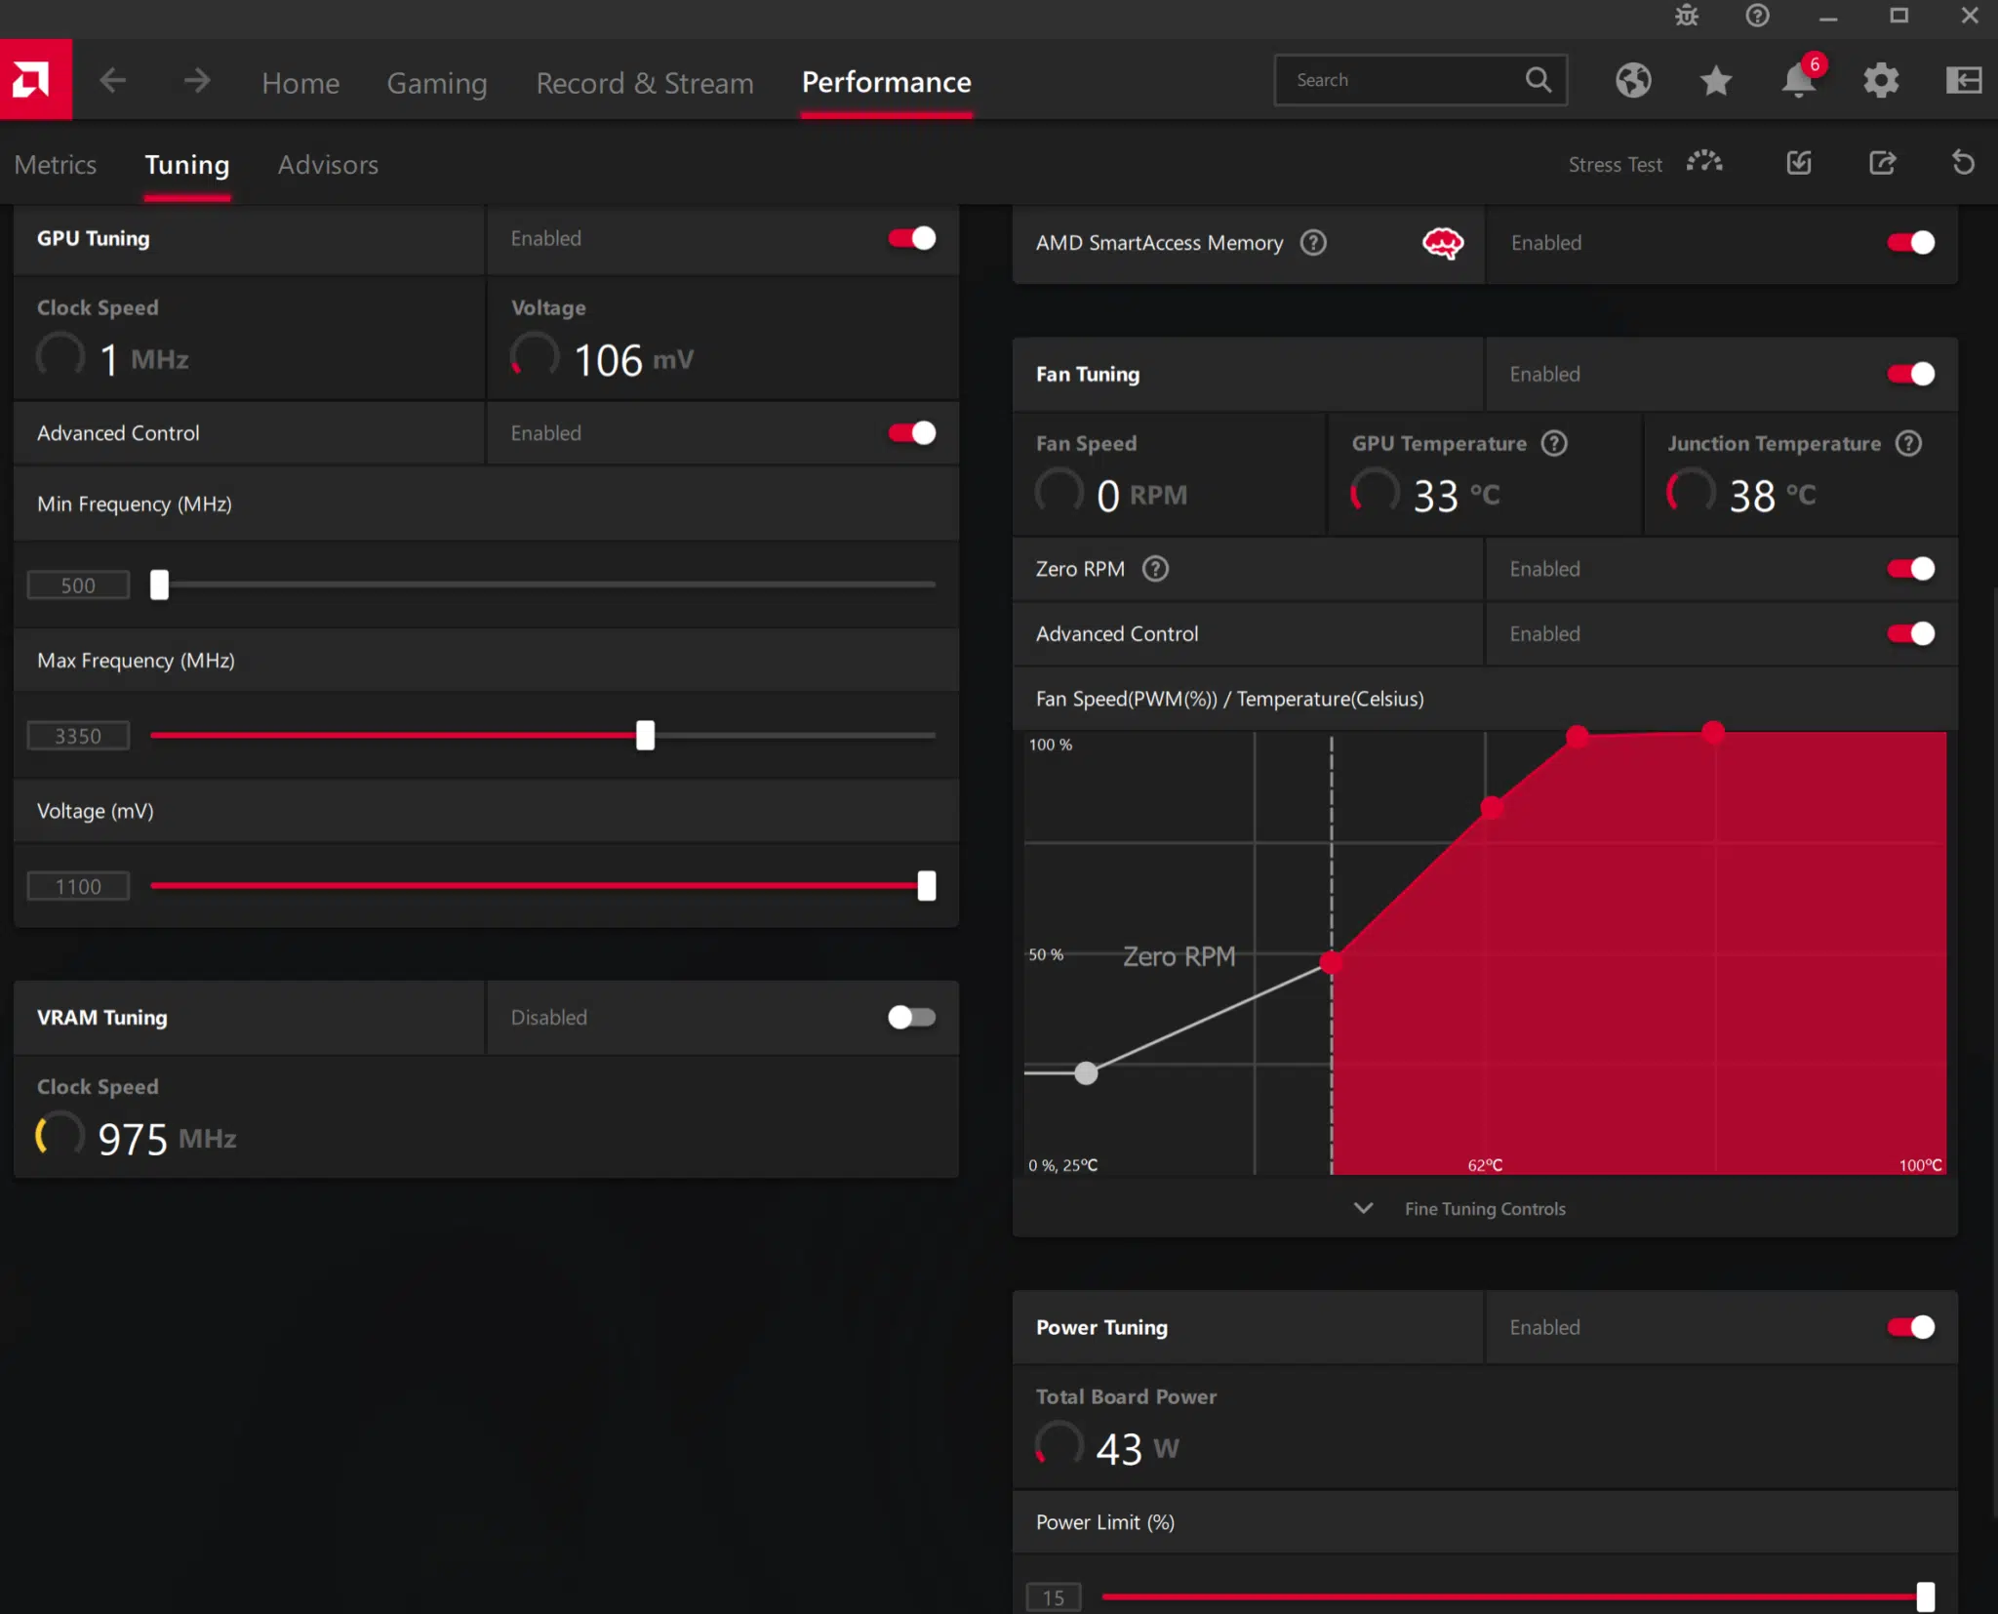1998x1614 pixels.
Task: Disable GPU Tuning toggle
Action: point(912,238)
